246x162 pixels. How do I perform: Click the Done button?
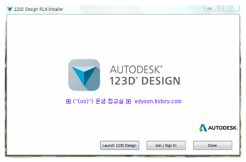(212, 145)
